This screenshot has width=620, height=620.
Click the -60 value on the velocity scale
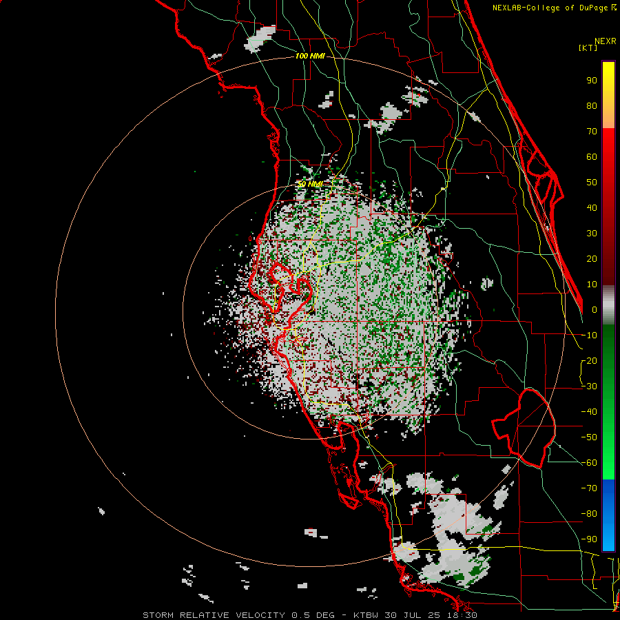589,463
